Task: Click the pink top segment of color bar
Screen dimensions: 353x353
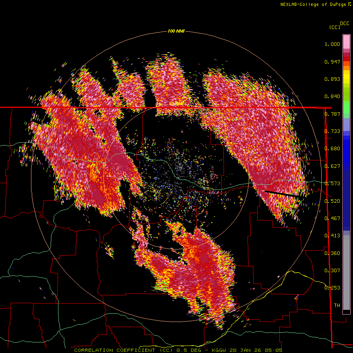Action: coord(346,42)
